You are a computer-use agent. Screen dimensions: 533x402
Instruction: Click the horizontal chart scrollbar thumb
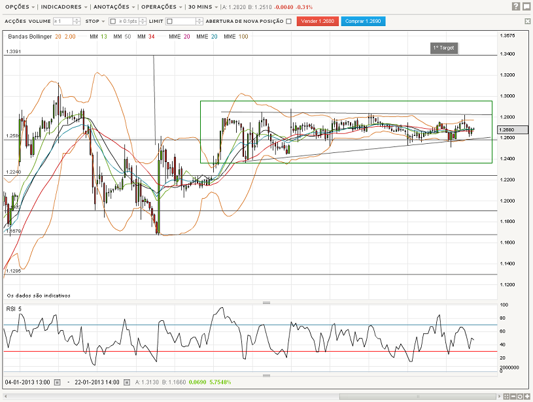coord(418,397)
